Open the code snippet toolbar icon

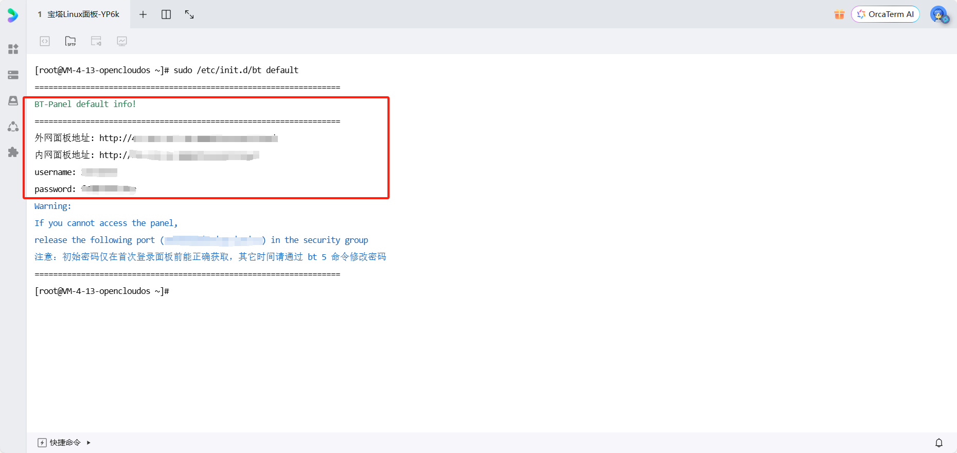click(45, 41)
